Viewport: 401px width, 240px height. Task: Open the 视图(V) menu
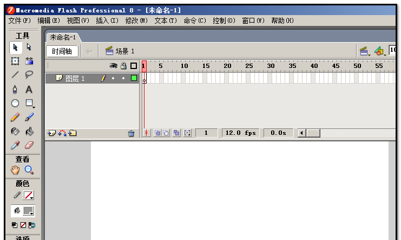(78, 20)
